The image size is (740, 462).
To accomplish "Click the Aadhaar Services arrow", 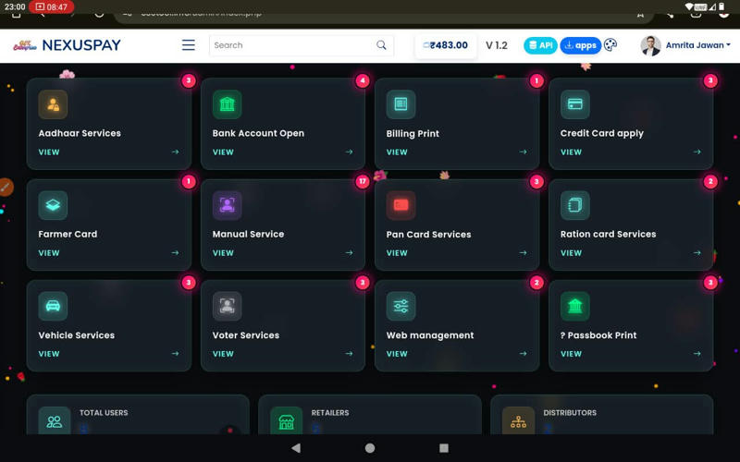I will coord(175,152).
